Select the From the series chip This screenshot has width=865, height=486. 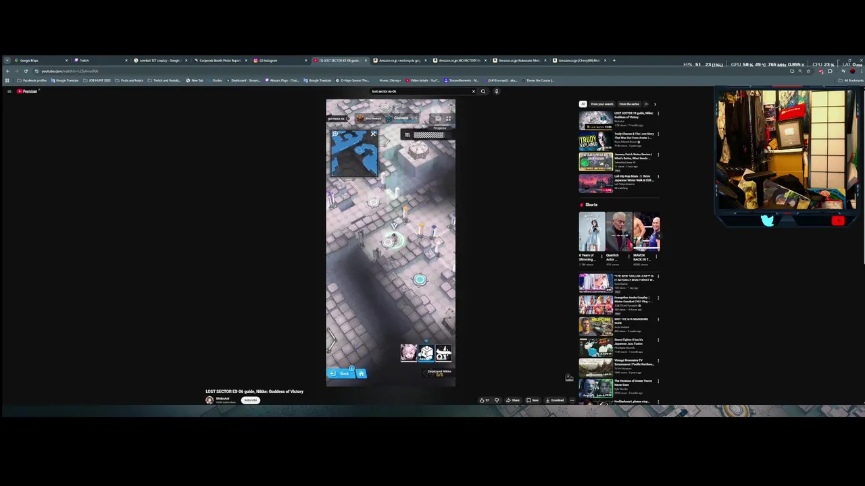click(628, 104)
